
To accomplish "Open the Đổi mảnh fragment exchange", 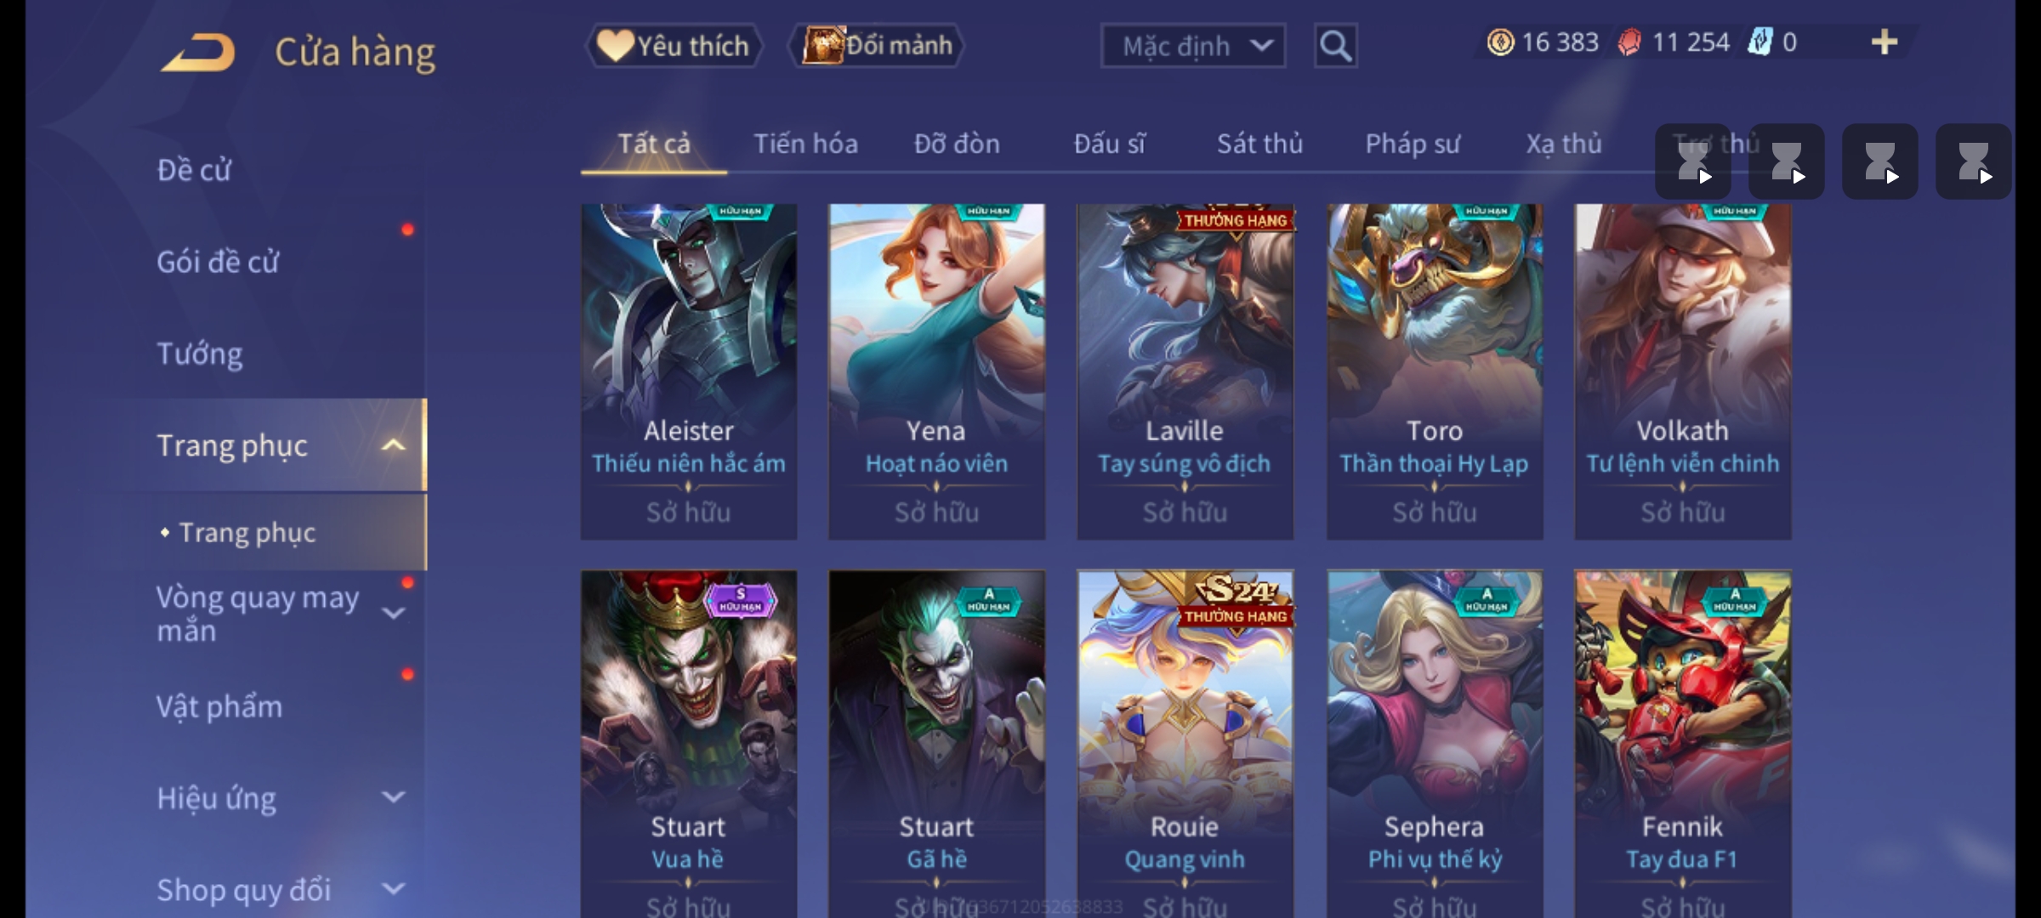I will point(877,45).
